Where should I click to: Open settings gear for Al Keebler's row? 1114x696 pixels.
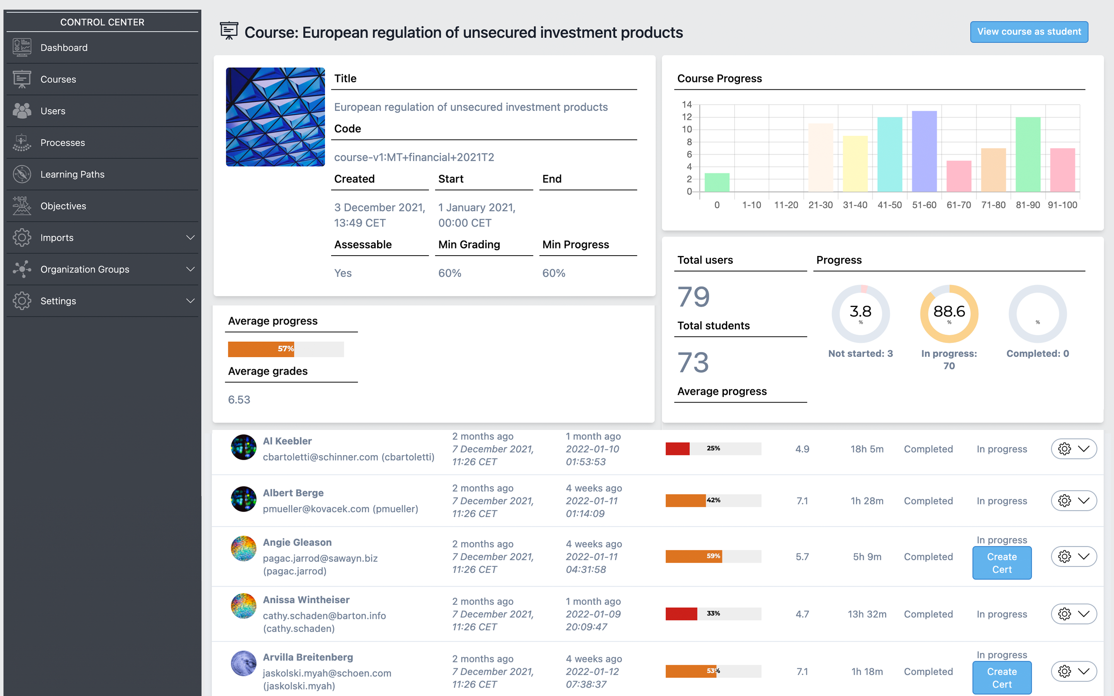(x=1064, y=449)
